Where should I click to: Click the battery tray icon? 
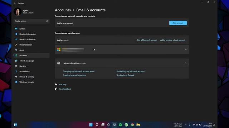coord(200,125)
